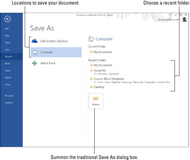Choose the Desktop recent folder
Viewport: 190px width, 160px height.
coord(97,87)
